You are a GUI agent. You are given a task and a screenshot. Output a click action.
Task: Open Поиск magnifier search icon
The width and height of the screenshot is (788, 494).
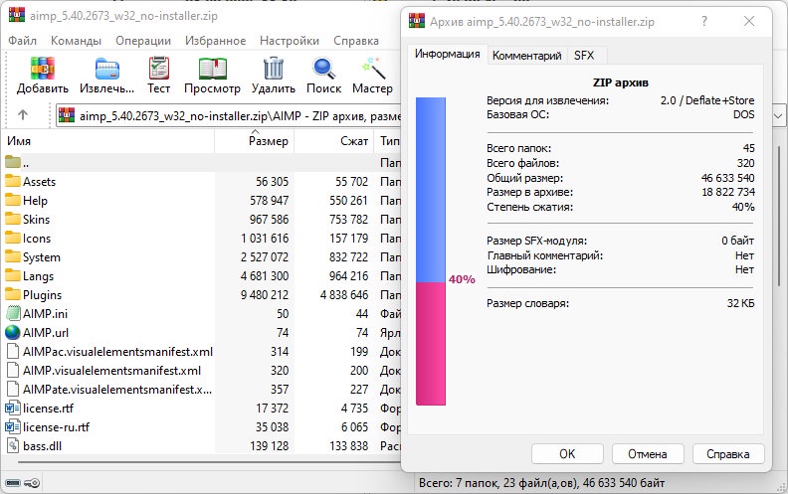click(x=323, y=69)
